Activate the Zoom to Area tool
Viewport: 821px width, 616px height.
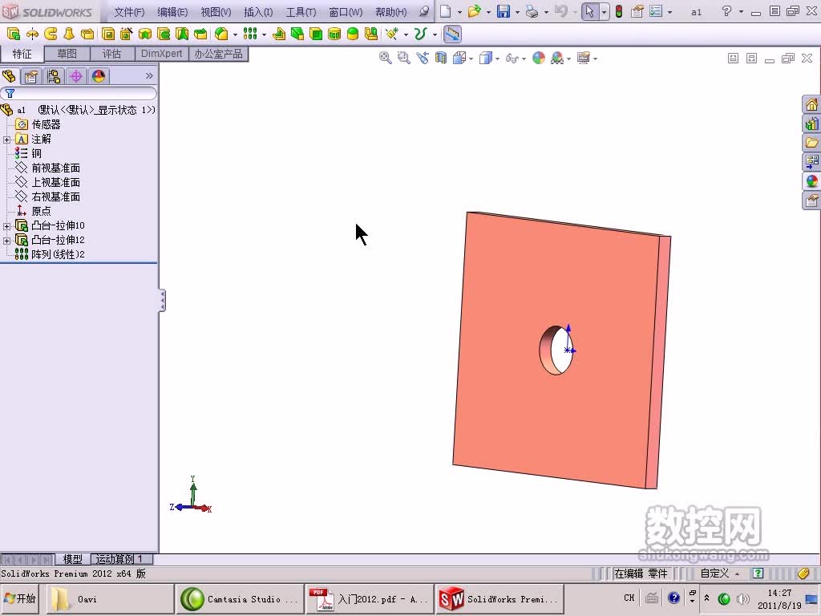pos(404,58)
